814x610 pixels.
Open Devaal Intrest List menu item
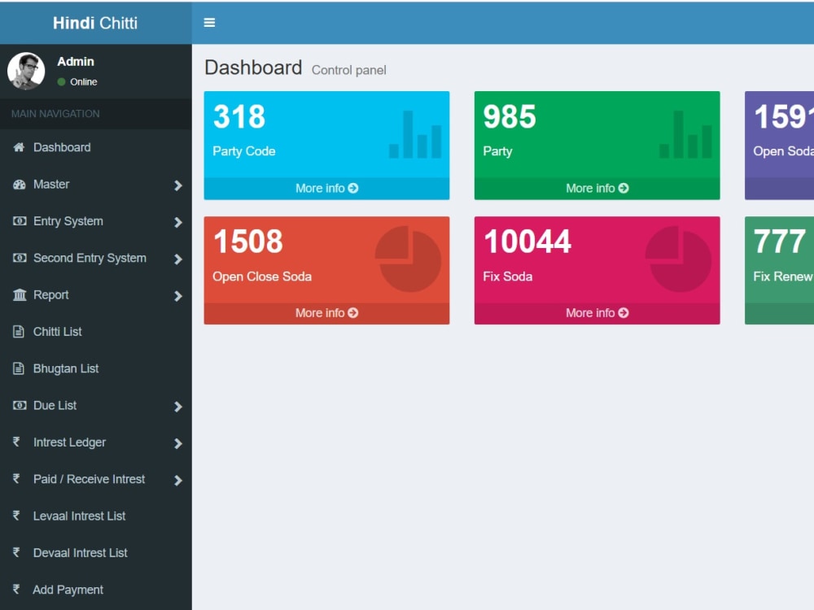[96, 552]
